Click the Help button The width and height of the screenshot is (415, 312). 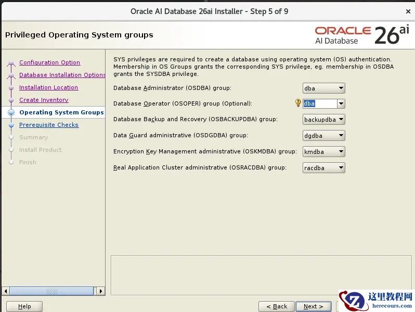tap(24, 306)
